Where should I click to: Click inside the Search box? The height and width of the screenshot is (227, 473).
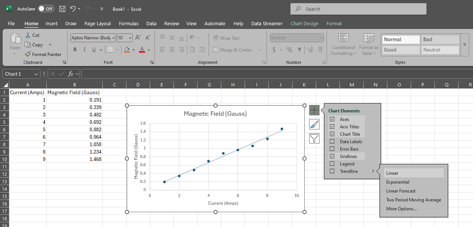(x=358, y=9)
